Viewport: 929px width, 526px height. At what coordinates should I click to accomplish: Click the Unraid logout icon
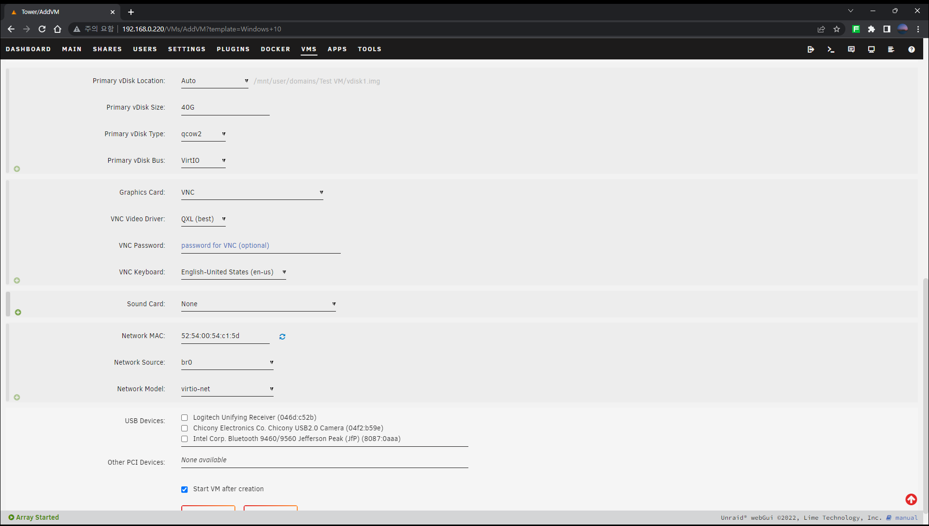811,49
